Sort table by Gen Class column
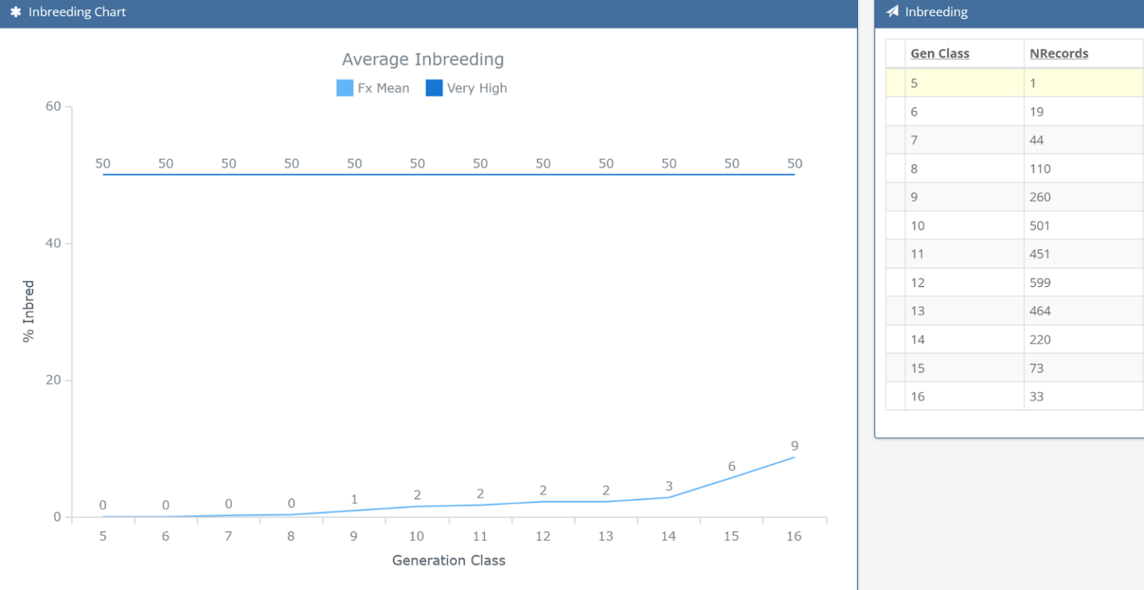This screenshot has height=590, width=1144. point(939,54)
